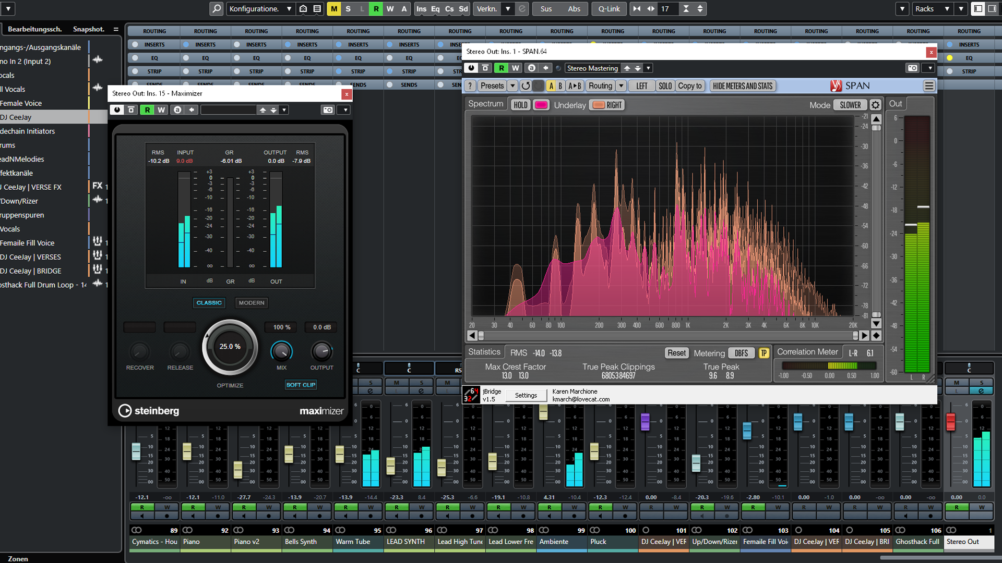
Task: Open Verkn. link group dropdown arrow
Action: [x=508, y=9]
